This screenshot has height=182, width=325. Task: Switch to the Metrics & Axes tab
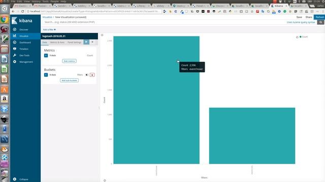(57, 42)
